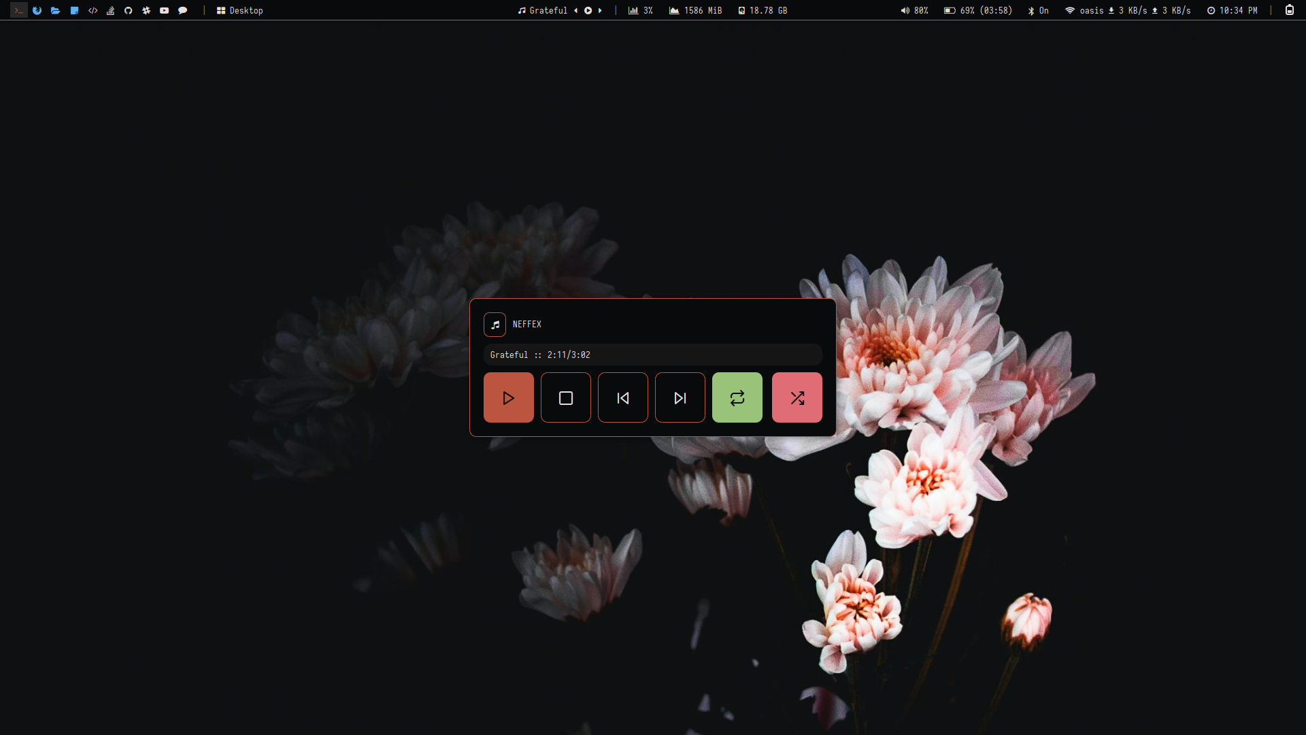Open the oasis Wi-Fi network module

click(x=1084, y=10)
